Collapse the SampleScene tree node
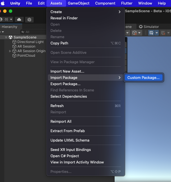 tap(6, 37)
